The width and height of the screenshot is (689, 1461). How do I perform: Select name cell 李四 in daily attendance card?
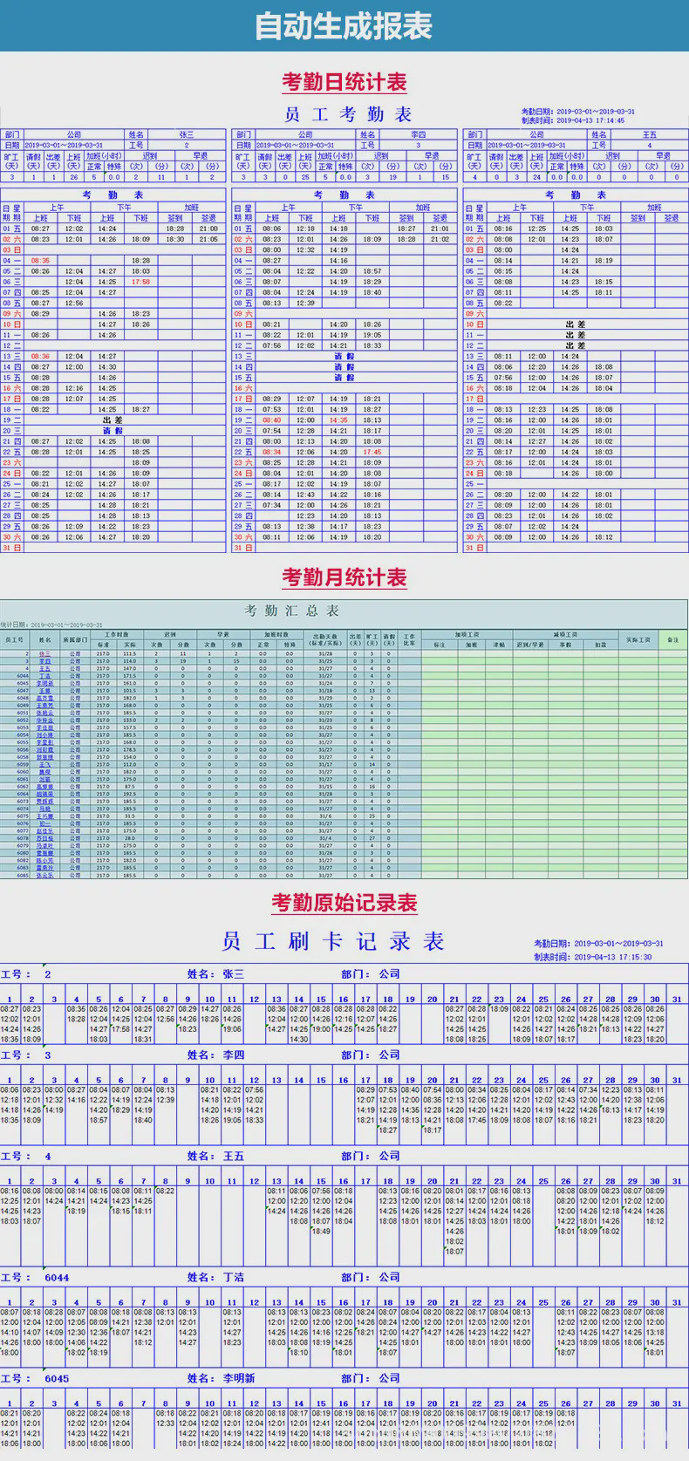(418, 135)
